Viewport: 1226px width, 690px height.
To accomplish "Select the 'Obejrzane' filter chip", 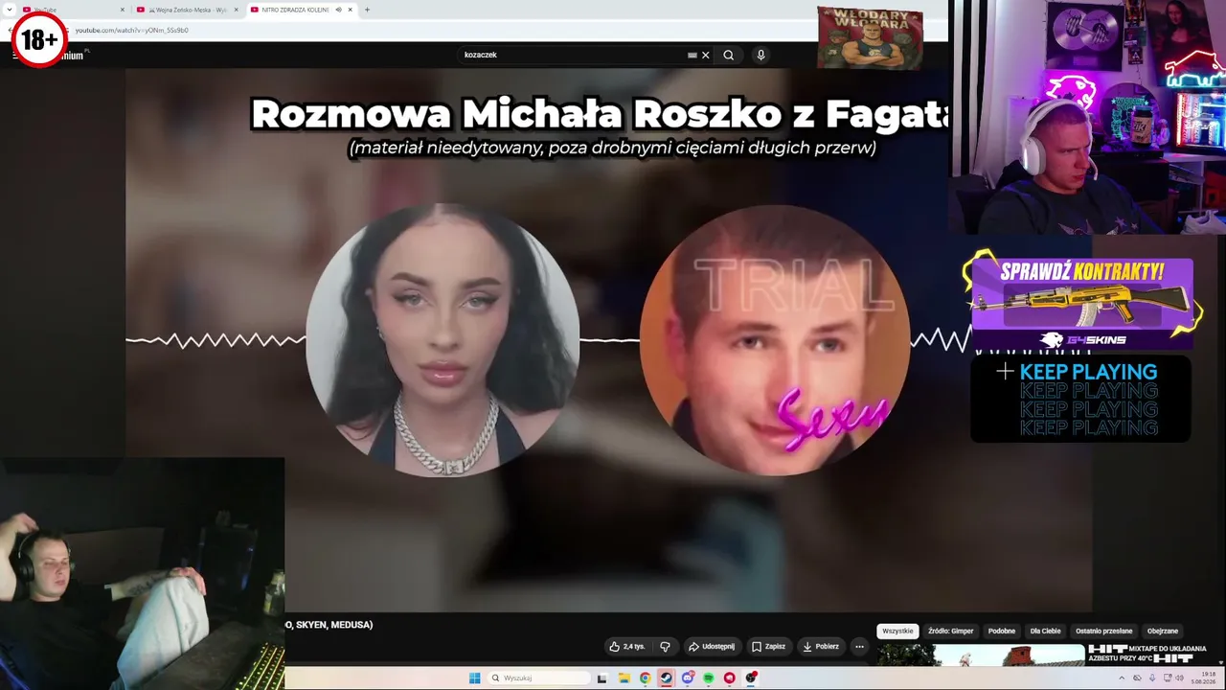I will (1163, 631).
